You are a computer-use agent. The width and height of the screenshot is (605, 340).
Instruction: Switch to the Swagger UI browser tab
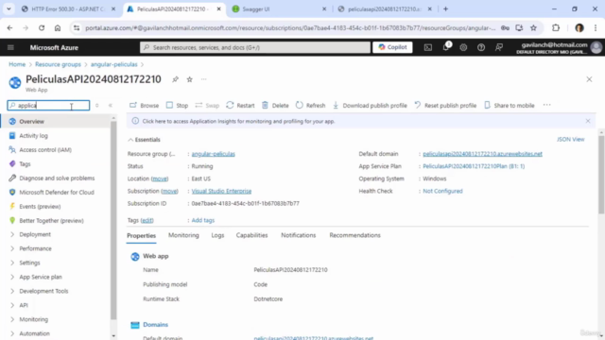280,8
